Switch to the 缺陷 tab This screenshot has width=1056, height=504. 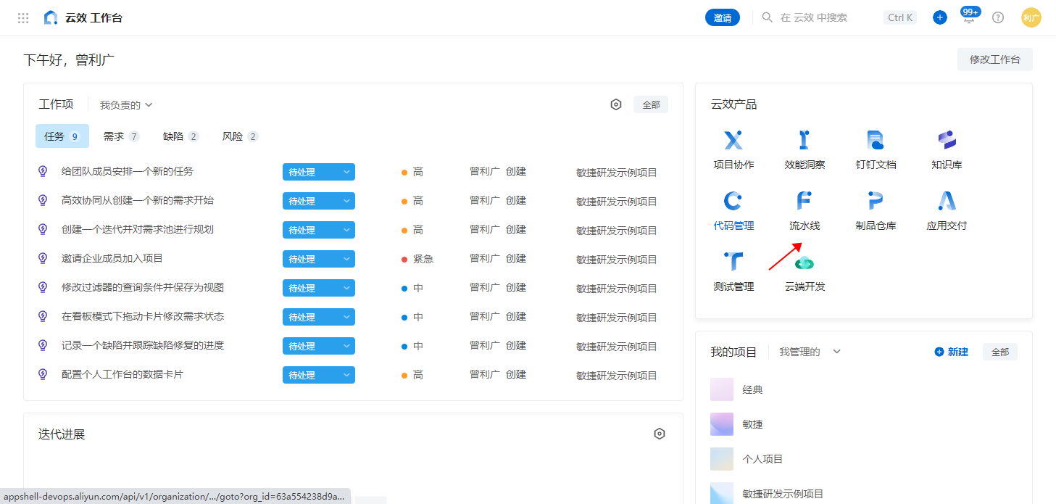pyautogui.click(x=180, y=136)
